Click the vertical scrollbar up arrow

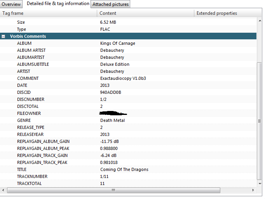point(260,20)
